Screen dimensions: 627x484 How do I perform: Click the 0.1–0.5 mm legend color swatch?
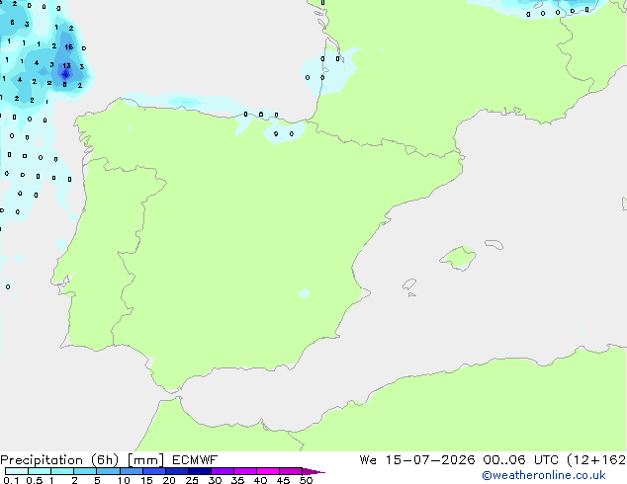point(17,471)
